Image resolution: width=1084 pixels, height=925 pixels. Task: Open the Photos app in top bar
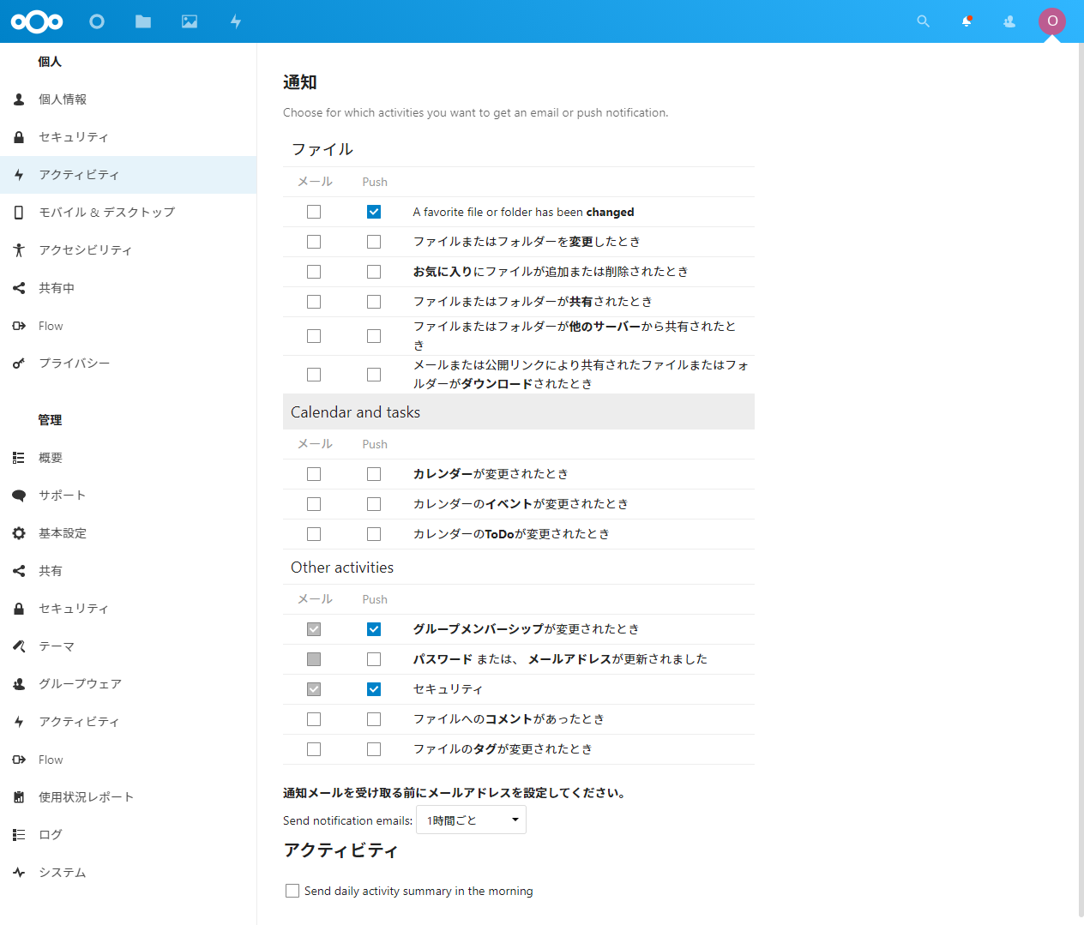click(x=190, y=21)
